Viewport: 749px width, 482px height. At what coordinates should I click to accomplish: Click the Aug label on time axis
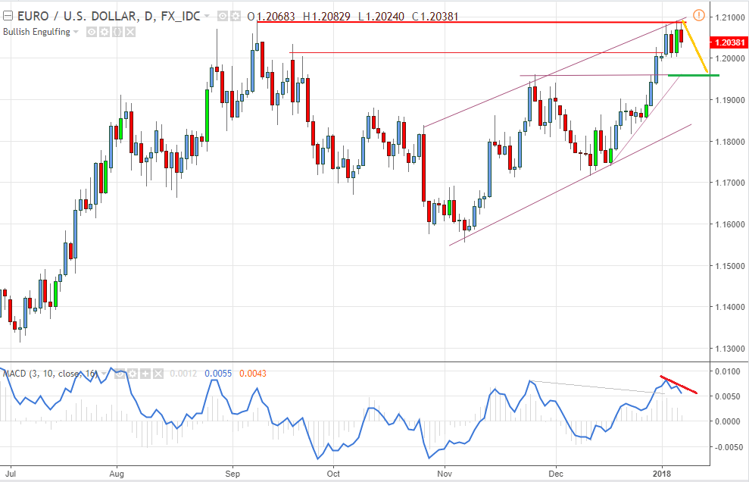pos(117,474)
